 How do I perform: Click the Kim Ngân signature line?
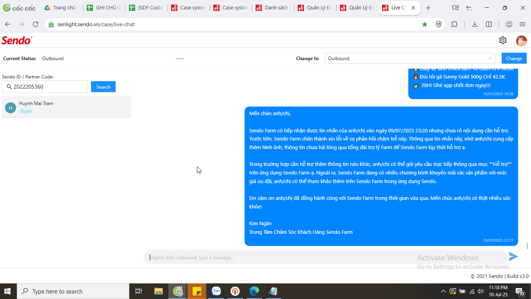(260, 223)
